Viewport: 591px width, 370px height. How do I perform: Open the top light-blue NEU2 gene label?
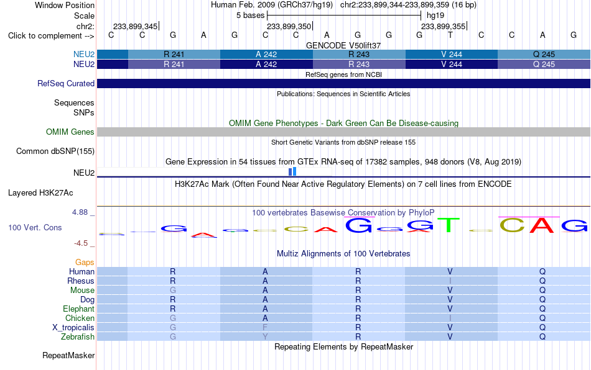[84, 54]
